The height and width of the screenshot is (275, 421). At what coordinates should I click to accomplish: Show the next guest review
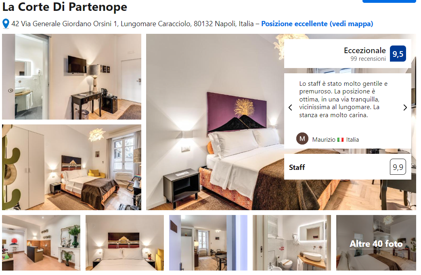405,108
